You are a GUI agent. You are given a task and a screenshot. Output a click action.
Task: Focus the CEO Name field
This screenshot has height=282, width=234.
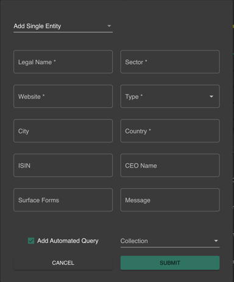pyautogui.click(x=170, y=165)
